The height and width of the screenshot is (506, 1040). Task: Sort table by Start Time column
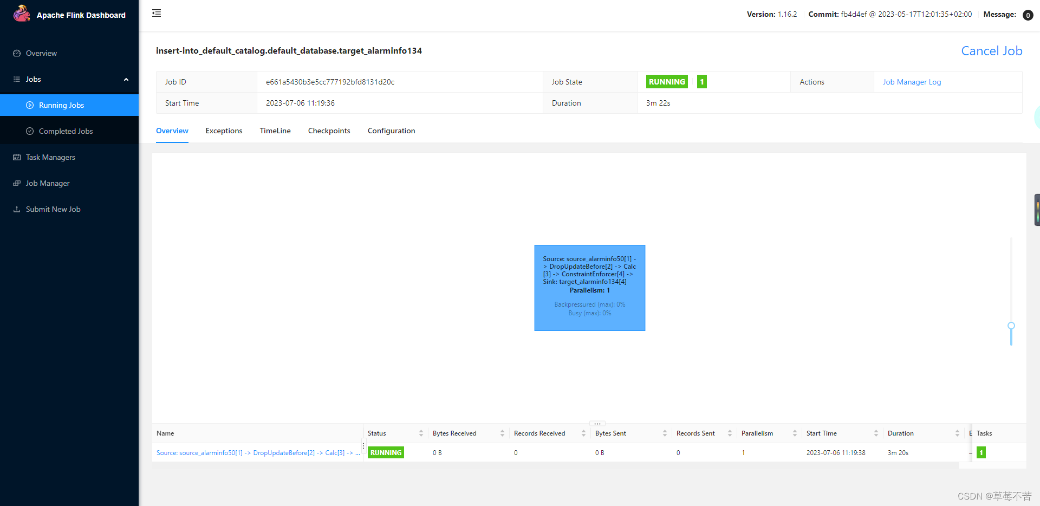pyautogui.click(x=876, y=433)
